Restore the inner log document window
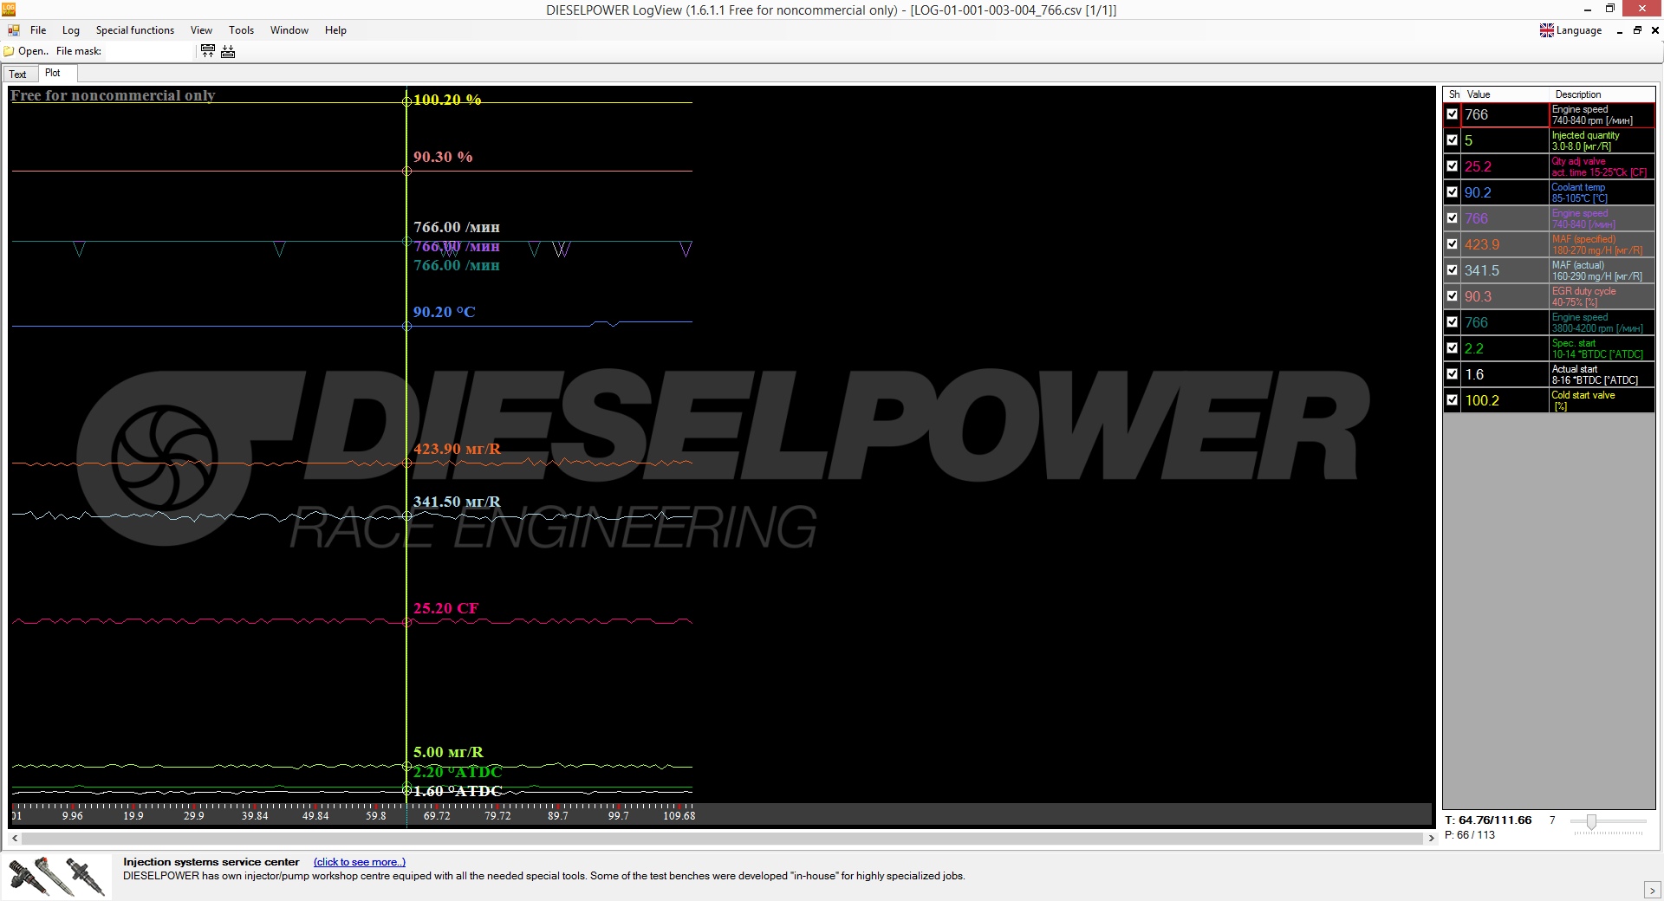Viewport: 1664px width, 901px height. pyautogui.click(x=1637, y=30)
